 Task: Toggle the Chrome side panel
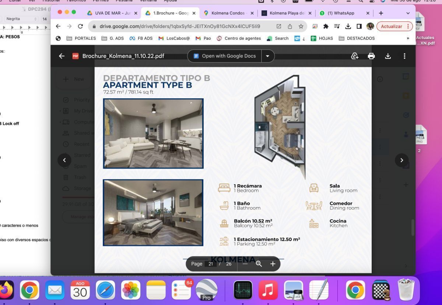[x=359, y=26]
